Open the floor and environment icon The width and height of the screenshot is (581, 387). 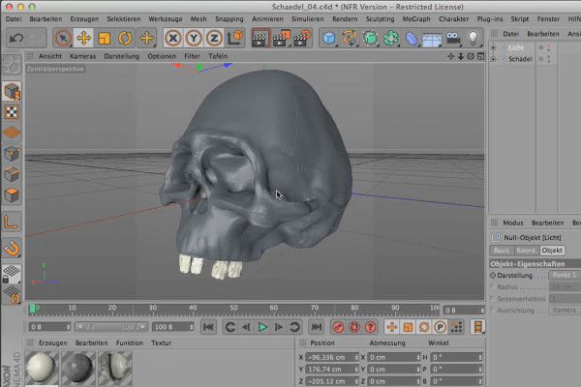(432, 38)
